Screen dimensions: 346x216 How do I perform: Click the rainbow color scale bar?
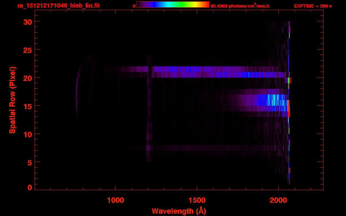pyautogui.click(x=173, y=4)
